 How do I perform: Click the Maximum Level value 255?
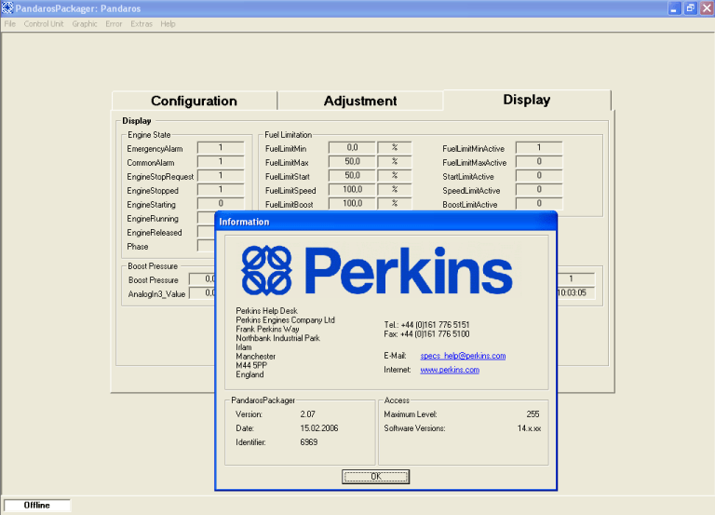[x=533, y=414]
